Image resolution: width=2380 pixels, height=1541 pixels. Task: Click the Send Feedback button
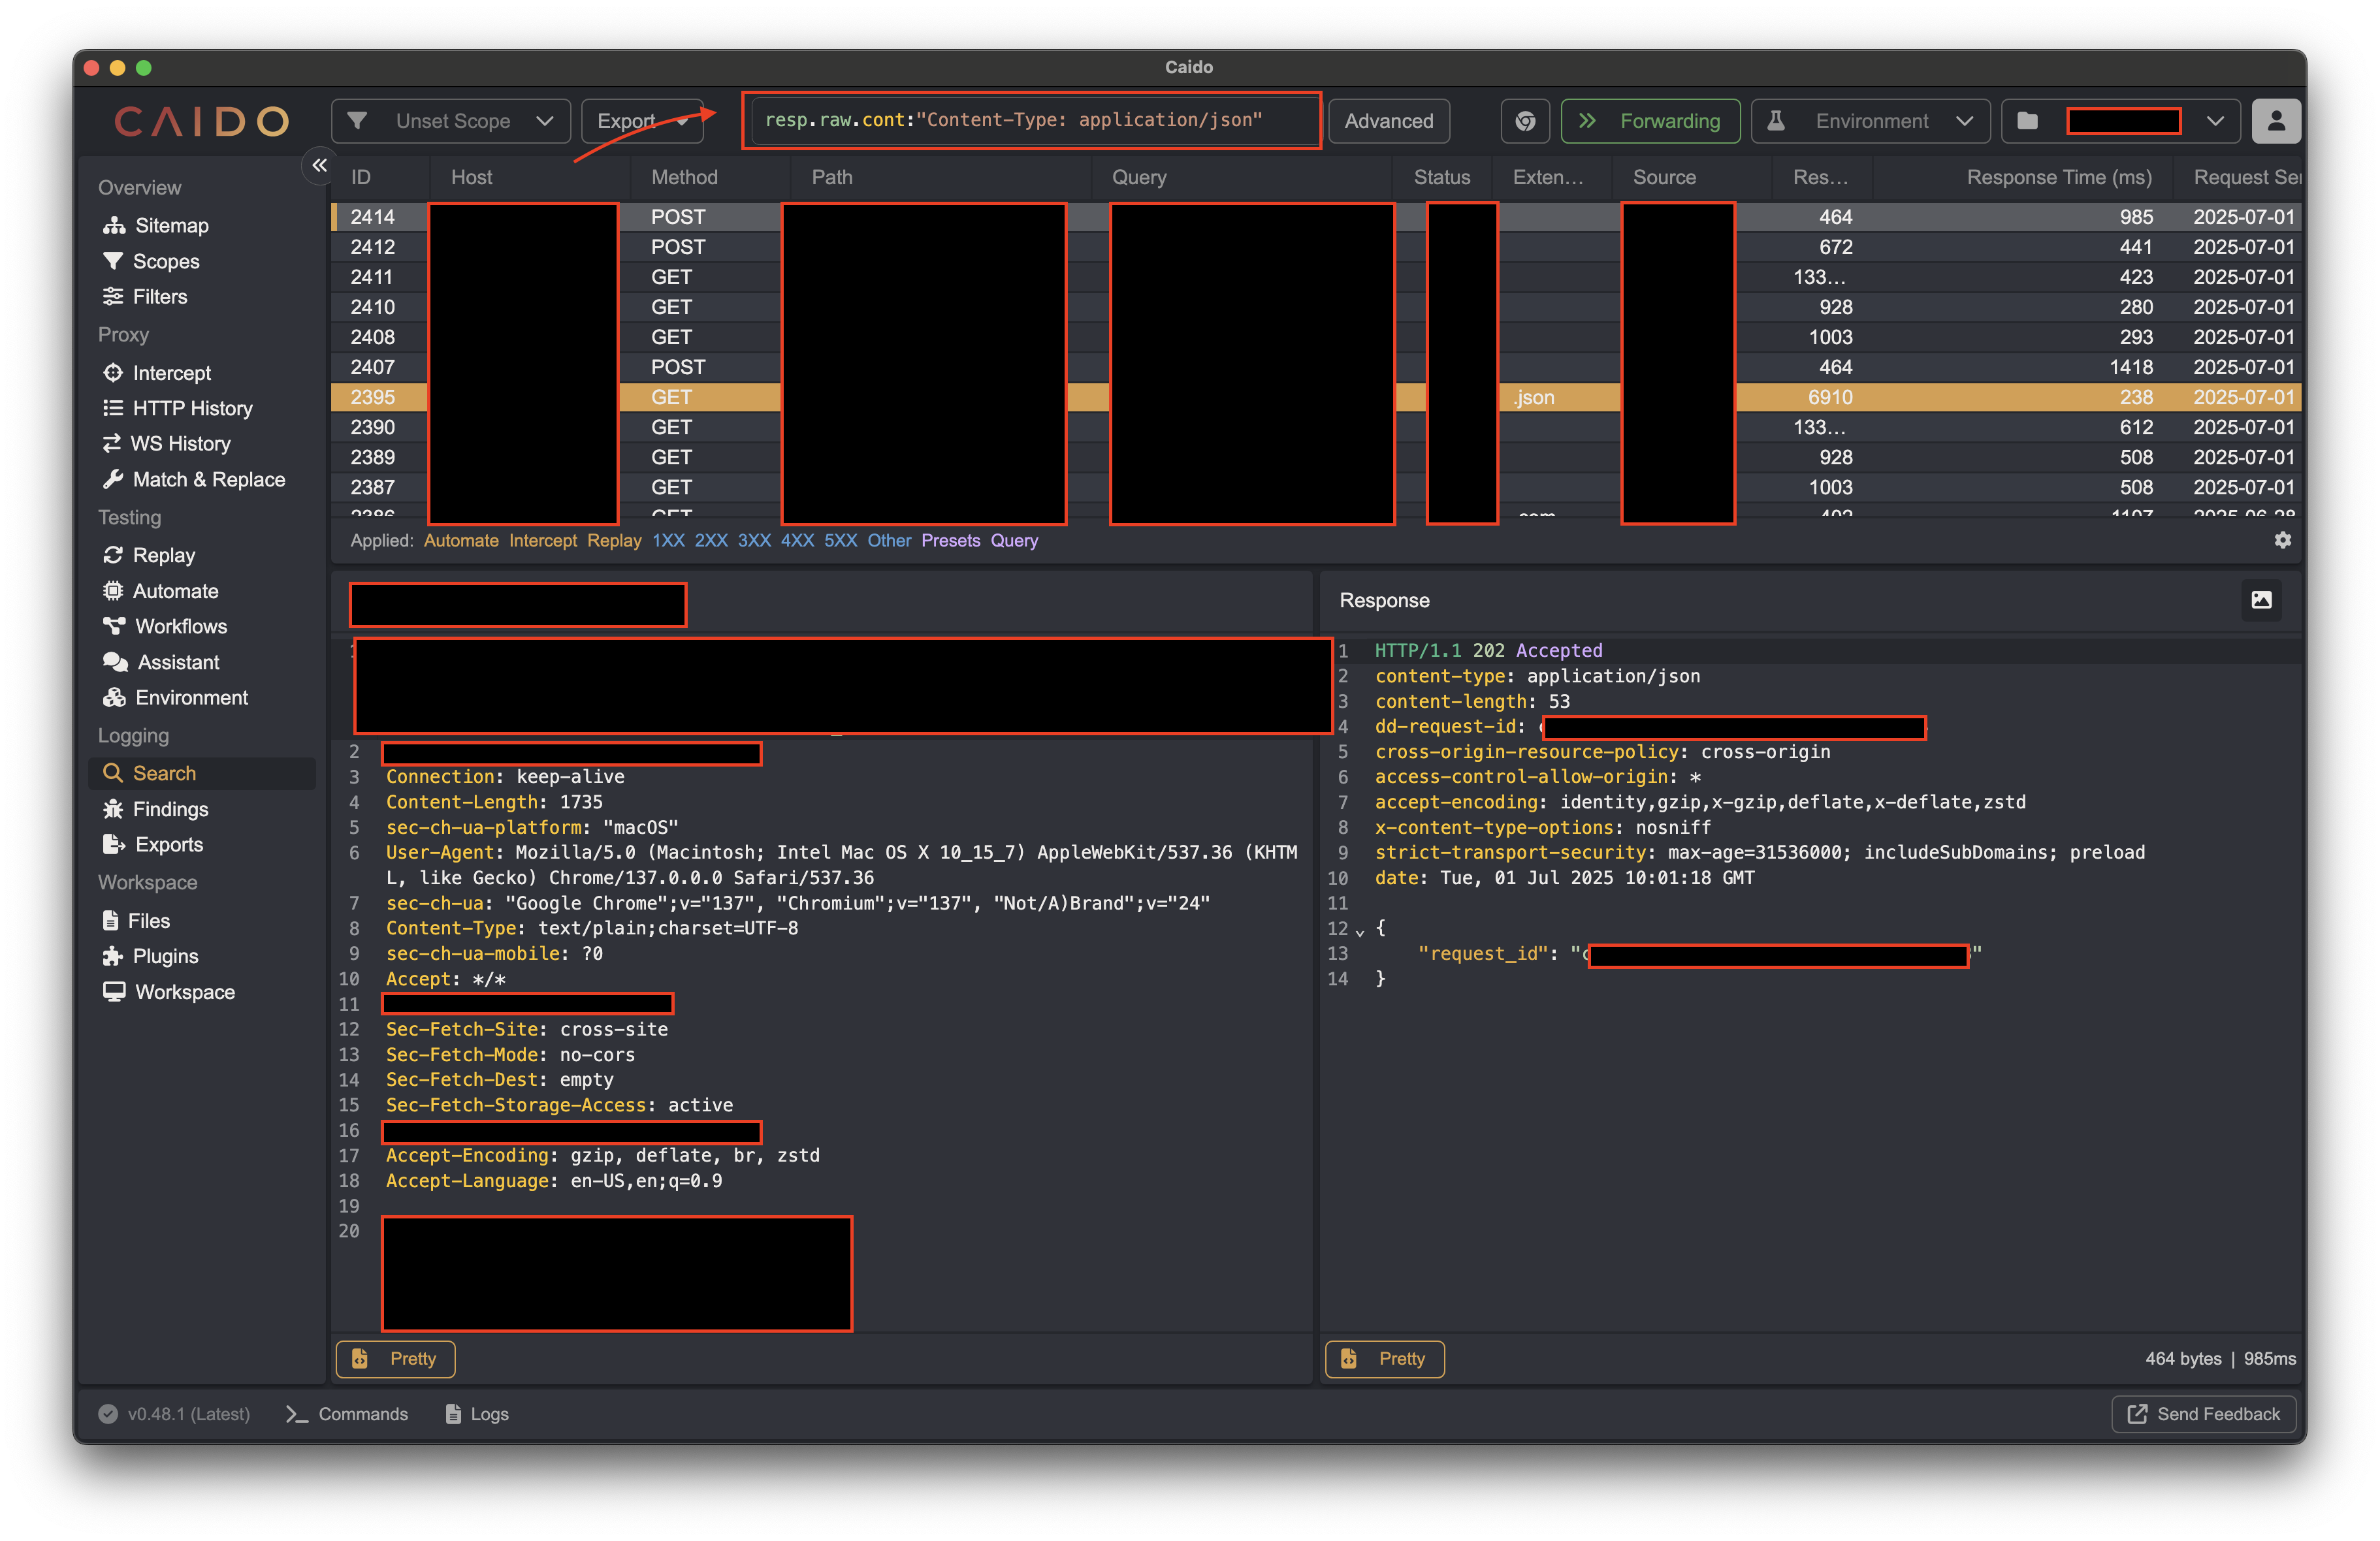point(2203,1414)
